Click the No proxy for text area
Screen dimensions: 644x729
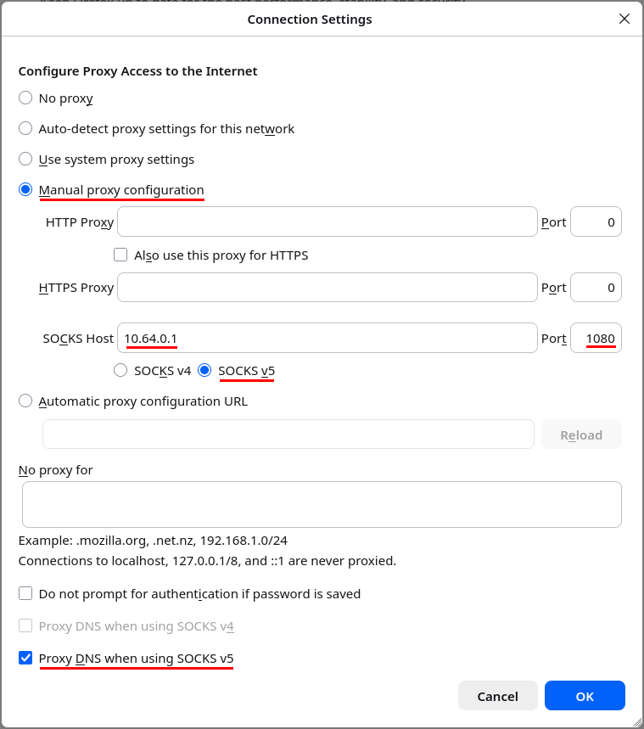tap(322, 503)
